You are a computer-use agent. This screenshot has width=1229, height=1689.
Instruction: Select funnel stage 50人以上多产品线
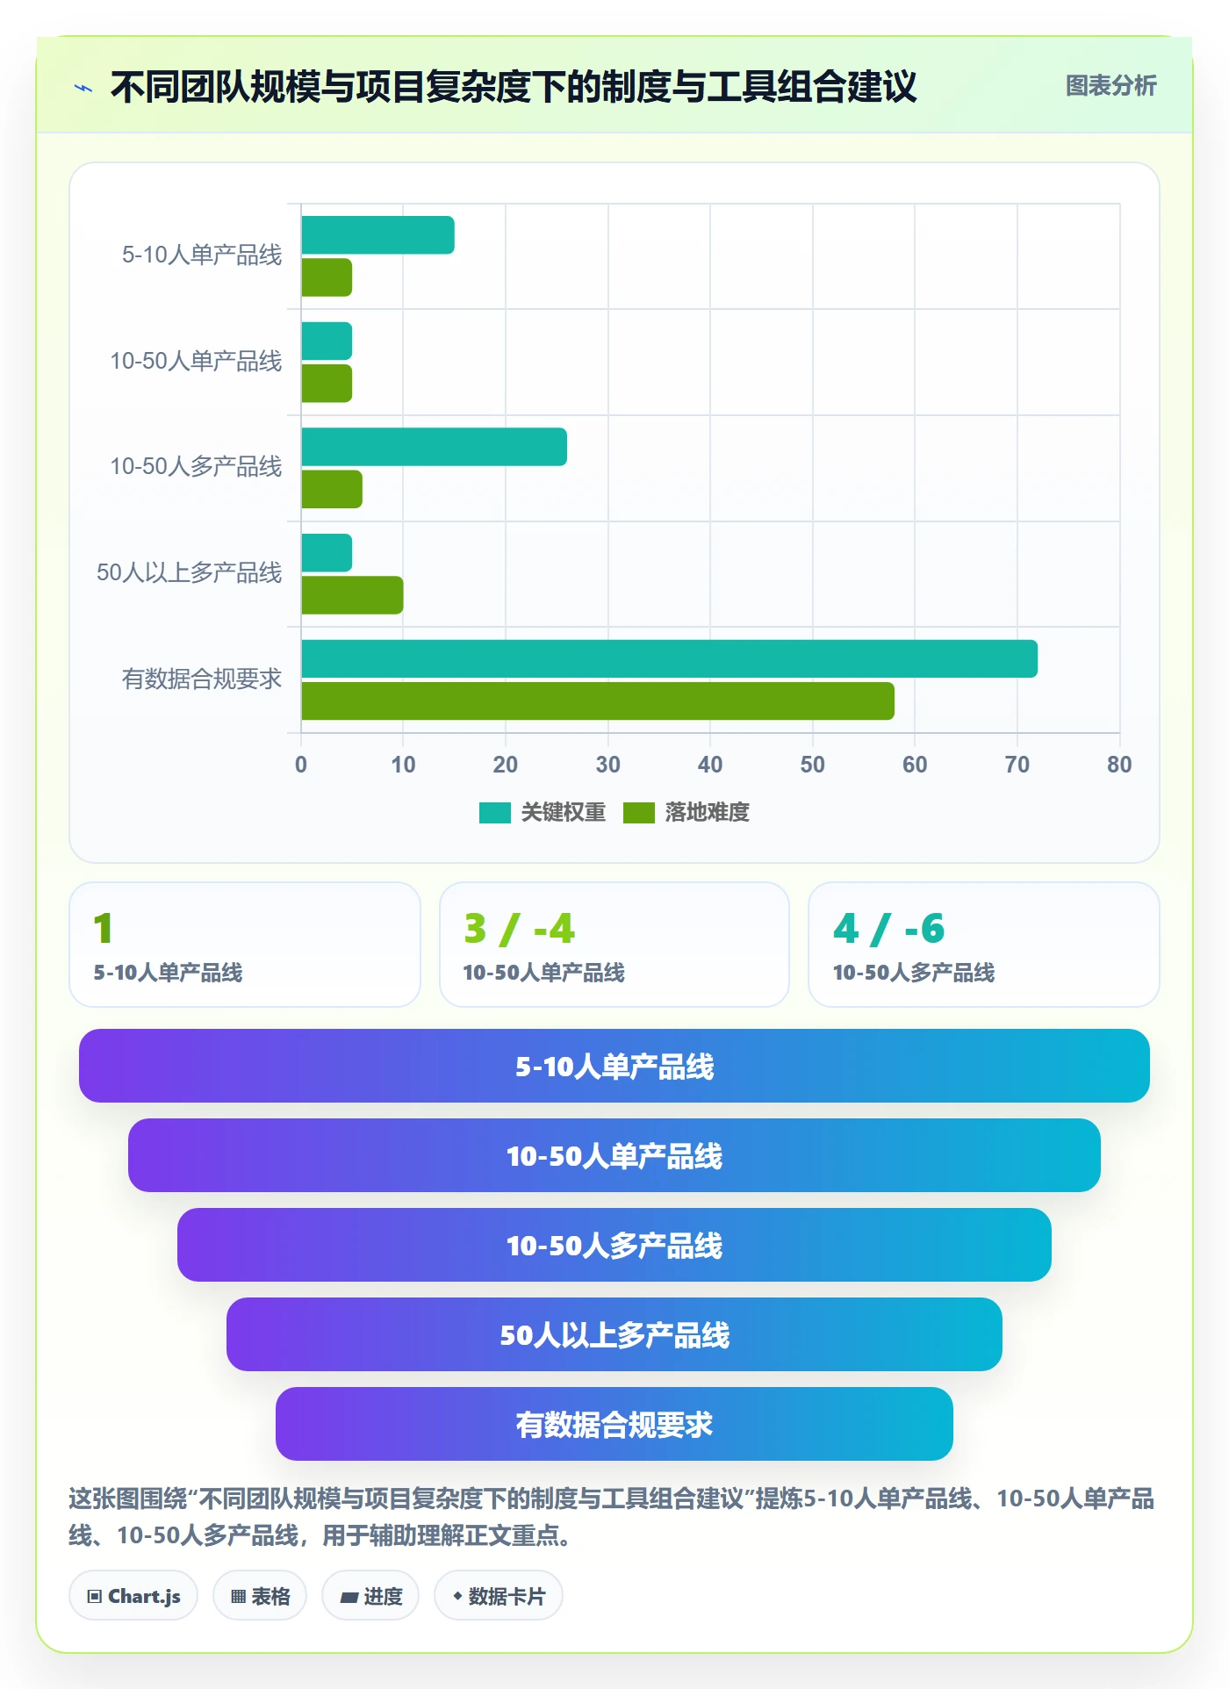click(614, 1334)
